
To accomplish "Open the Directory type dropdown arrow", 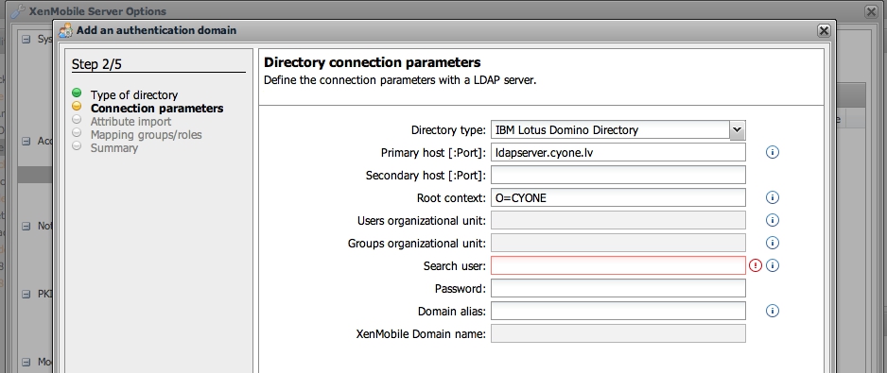I will pos(737,130).
